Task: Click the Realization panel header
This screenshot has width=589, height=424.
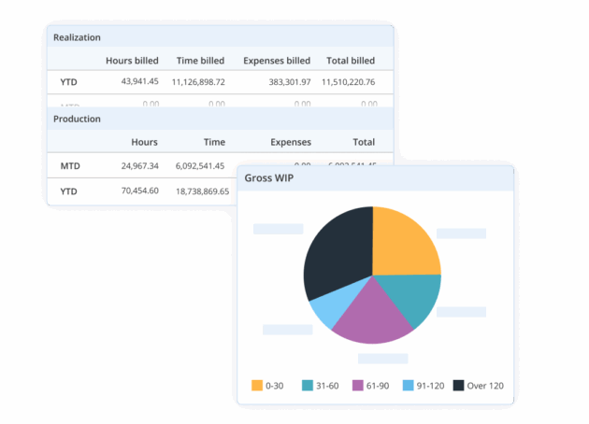Action: click(x=78, y=37)
